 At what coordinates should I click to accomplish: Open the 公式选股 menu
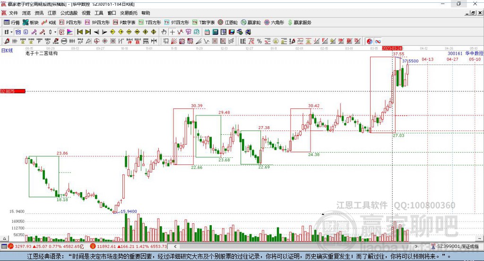click(x=69, y=13)
